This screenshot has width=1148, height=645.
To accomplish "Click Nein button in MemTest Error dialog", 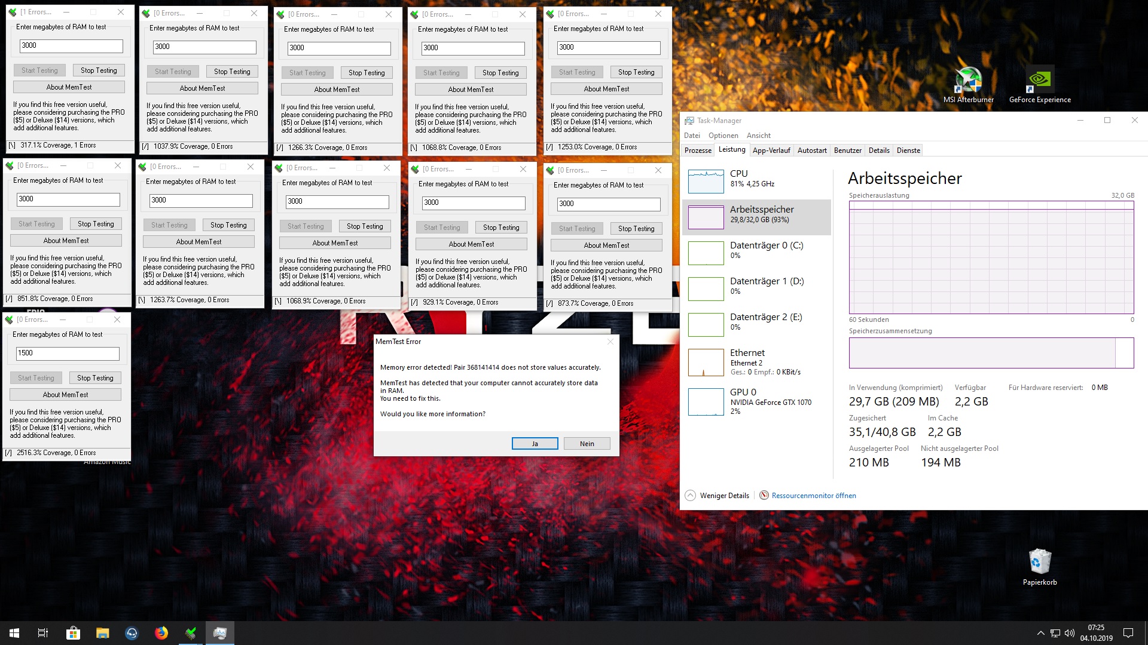I will point(587,443).
